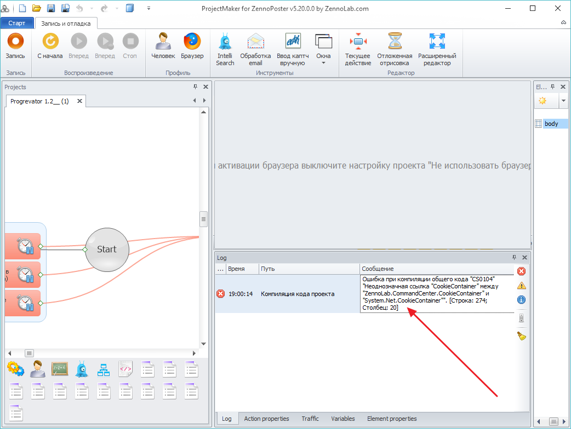
Task: Clear the log with broom icon
Action: [x=521, y=335]
